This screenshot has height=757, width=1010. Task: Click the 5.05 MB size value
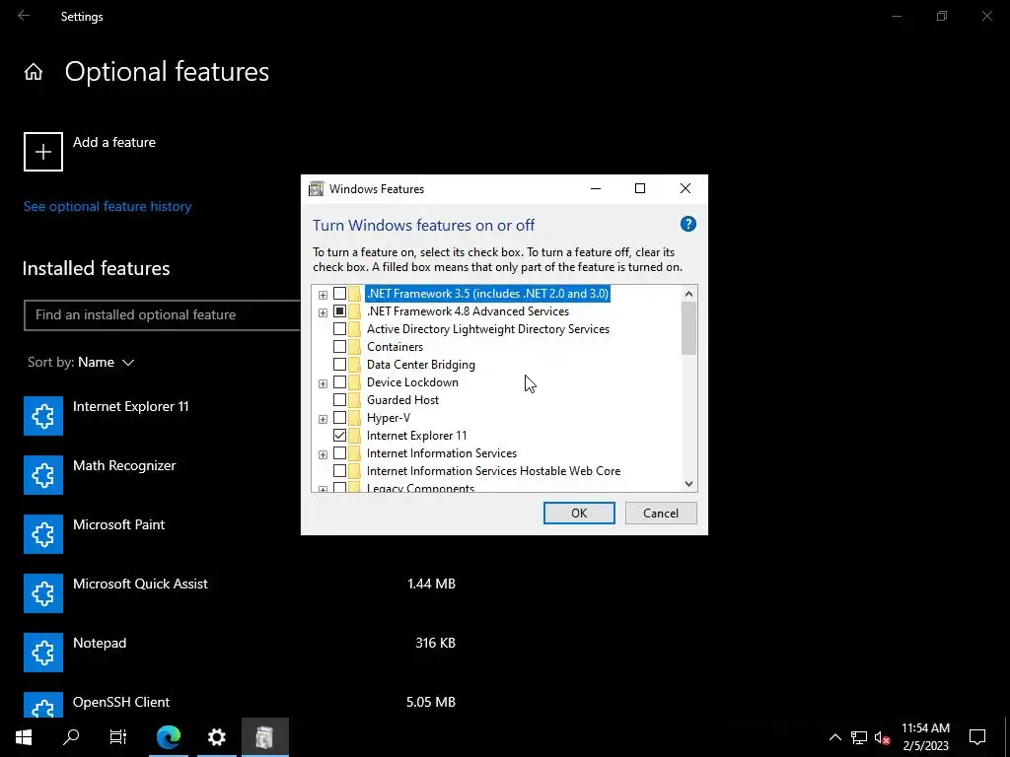pos(431,702)
